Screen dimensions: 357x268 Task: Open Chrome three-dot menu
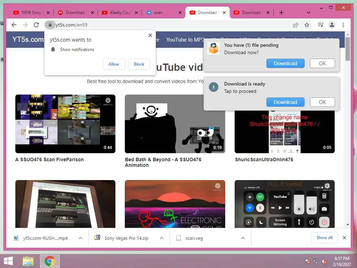tap(343, 25)
